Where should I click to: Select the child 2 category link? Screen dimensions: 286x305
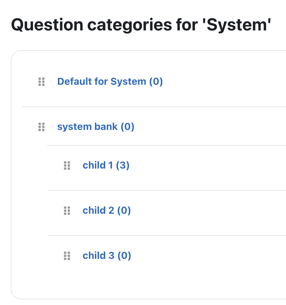(107, 210)
